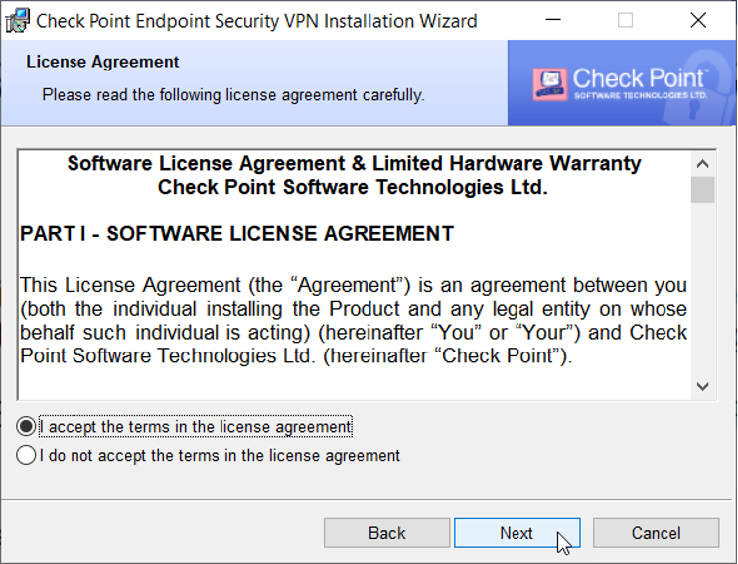Click inside the license agreement paragraph text

[x=353, y=321]
